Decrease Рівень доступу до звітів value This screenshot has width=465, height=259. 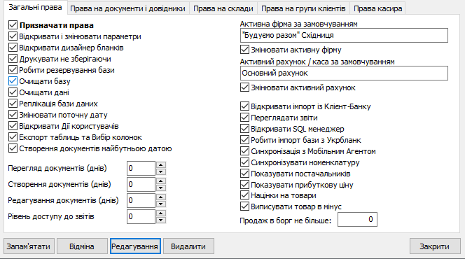pos(161,220)
